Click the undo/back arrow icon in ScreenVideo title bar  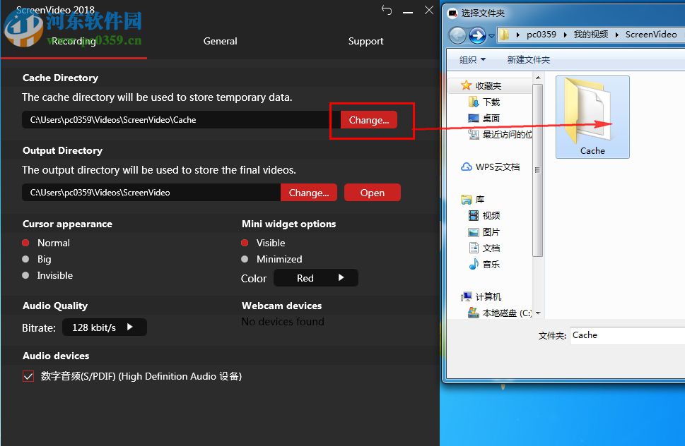click(x=386, y=10)
